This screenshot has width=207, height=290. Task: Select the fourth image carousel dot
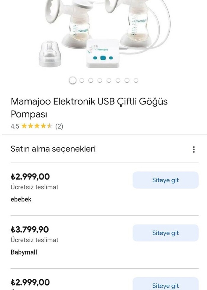[99, 80]
